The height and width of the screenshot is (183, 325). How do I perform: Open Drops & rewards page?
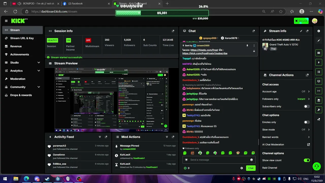coord(23,95)
